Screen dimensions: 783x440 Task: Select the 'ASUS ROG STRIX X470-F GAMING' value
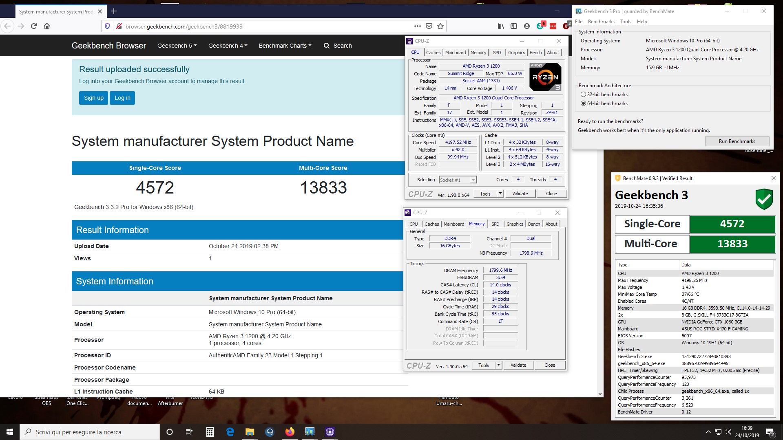pos(714,329)
